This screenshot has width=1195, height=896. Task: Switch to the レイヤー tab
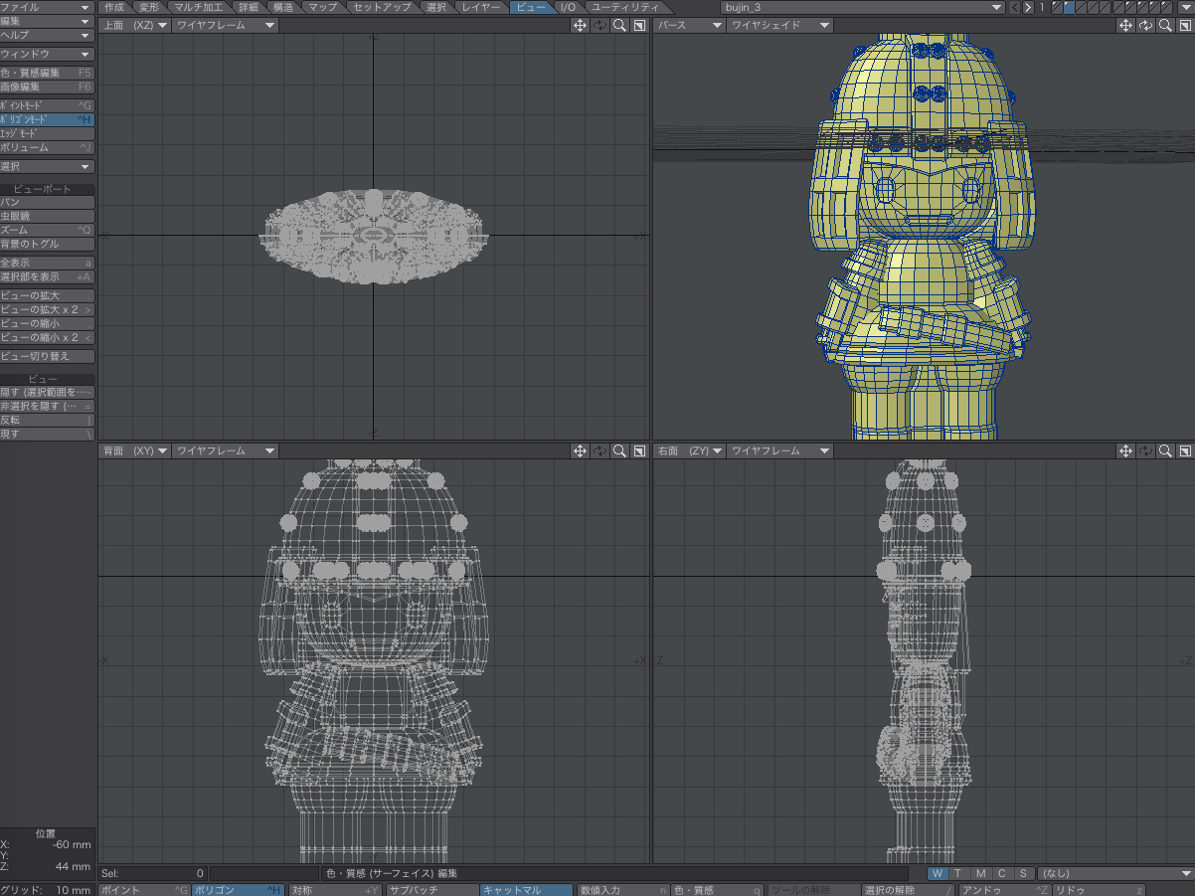[481, 7]
